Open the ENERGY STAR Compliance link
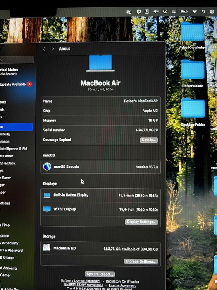This screenshot has height=290, width=217. [x=84, y=285]
